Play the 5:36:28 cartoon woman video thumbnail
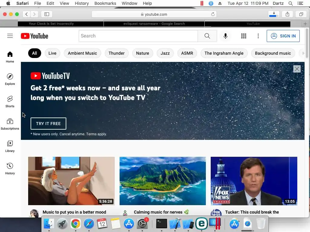 [71, 181]
